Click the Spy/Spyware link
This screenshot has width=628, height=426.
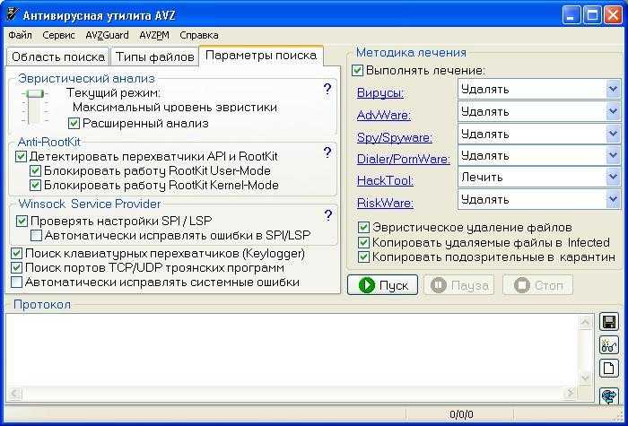395,138
